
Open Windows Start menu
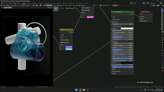click(x=76, y=90)
